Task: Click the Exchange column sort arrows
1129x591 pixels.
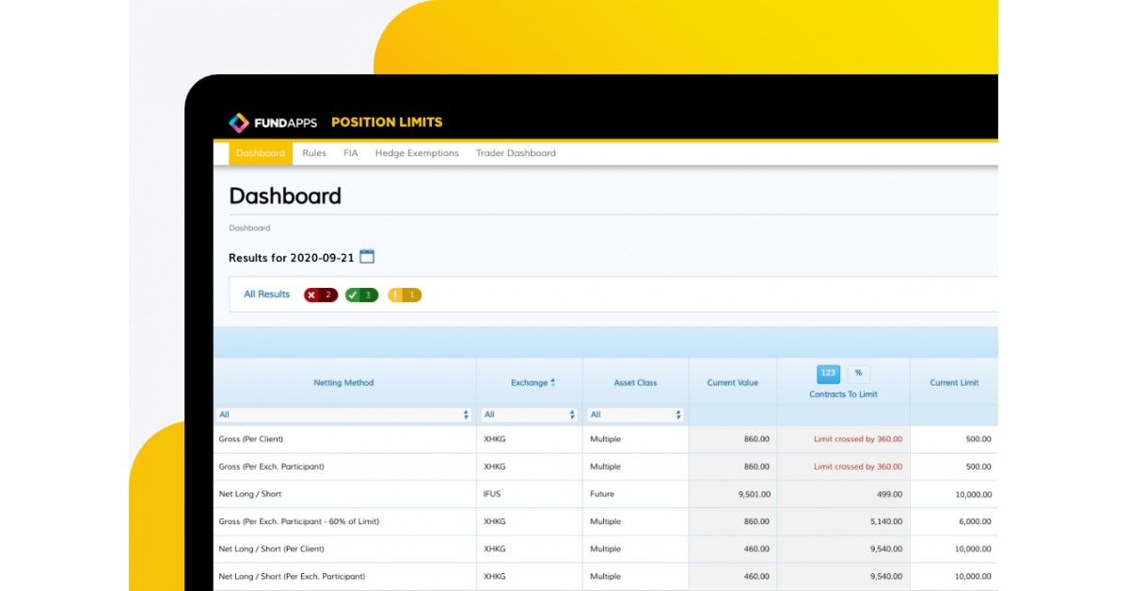Action: 554,382
